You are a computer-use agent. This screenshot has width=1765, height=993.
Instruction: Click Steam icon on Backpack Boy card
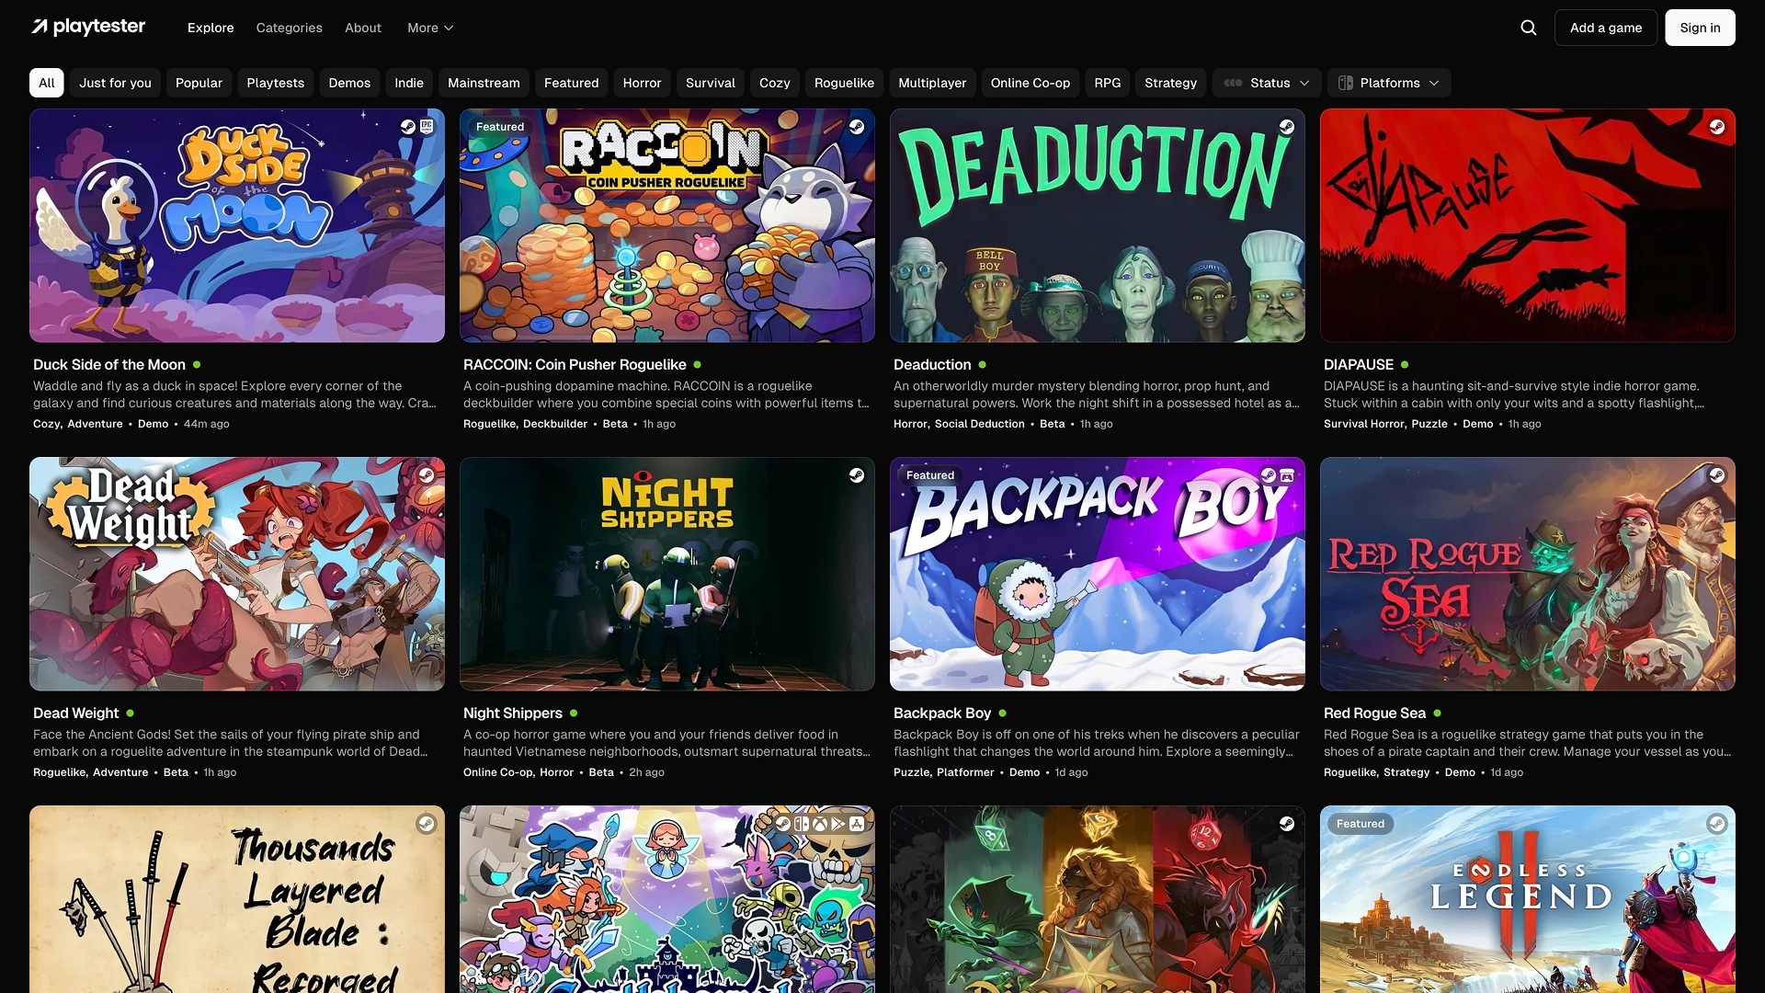coord(1269,475)
